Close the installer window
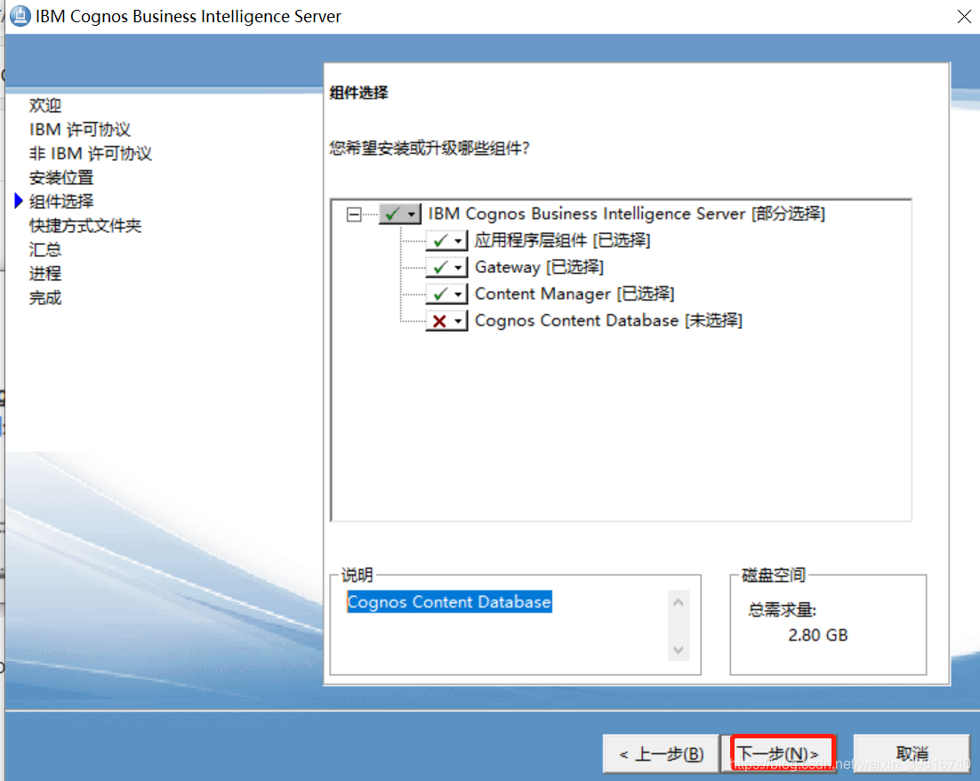The image size is (980, 781). (x=964, y=16)
